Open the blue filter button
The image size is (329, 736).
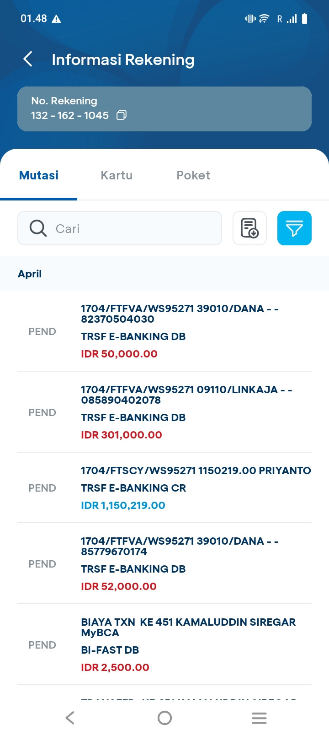(x=294, y=228)
